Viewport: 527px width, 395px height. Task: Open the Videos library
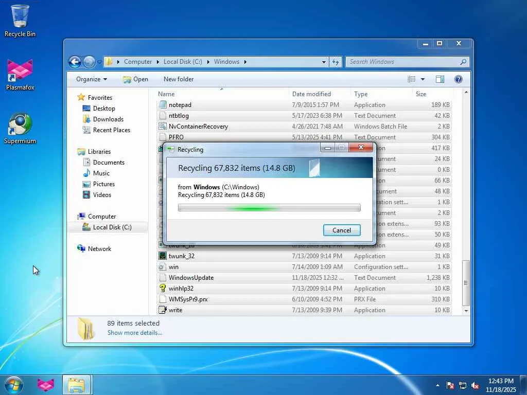[102, 195]
